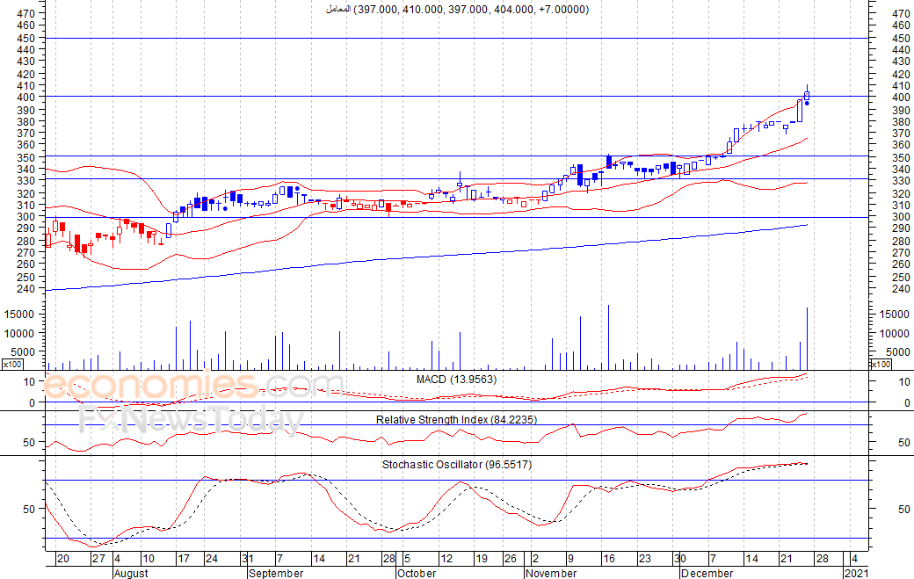Click the OHLC quote header at chart top
This screenshot has height=579, width=914.
click(x=458, y=10)
